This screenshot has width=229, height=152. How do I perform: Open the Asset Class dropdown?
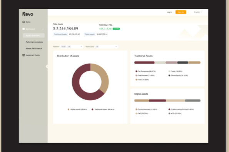(x=107, y=46)
